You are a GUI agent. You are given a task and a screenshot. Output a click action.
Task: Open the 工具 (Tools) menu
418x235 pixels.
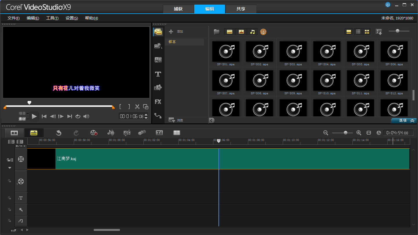coord(52,18)
